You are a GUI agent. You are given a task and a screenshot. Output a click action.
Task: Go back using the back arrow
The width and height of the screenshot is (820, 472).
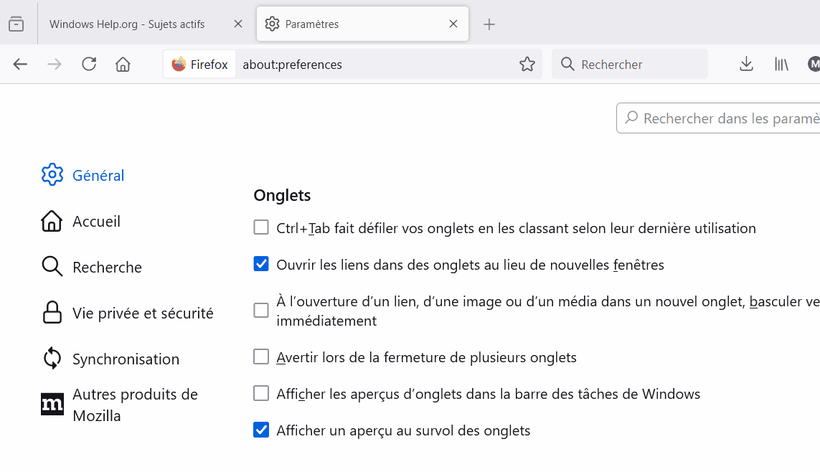20,65
